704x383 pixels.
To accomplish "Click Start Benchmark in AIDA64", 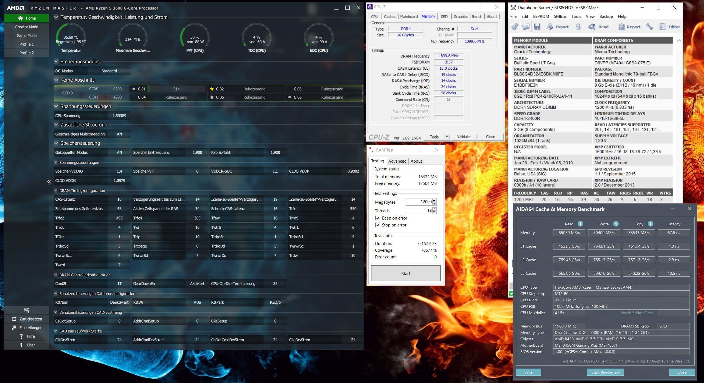I will point(605,372).
